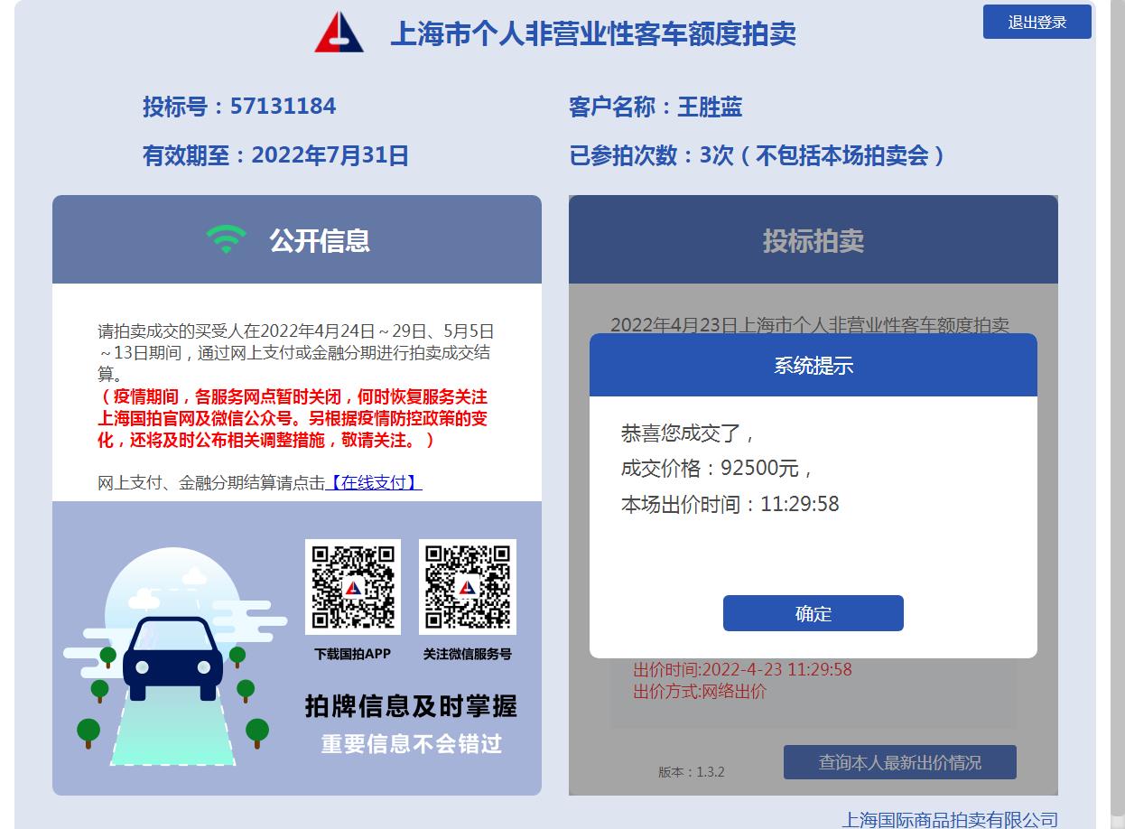Click the vertical scrollbar on the right

1118,414
